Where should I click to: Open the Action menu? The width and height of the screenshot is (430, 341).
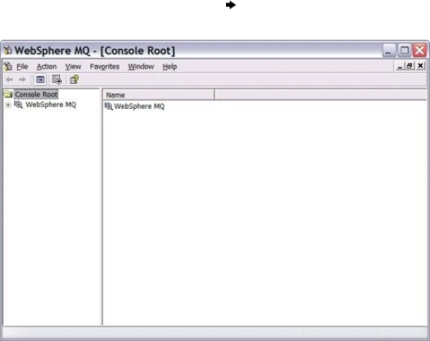[46, 67]
